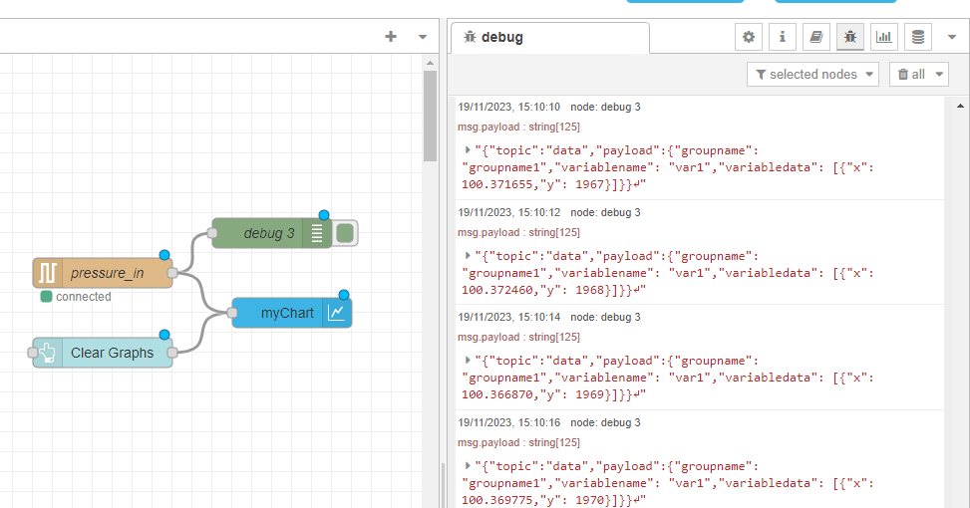This screenshot has height=508, width=970.
Task: Click the myChart node chart icon
Action: (x=338, y=313)
